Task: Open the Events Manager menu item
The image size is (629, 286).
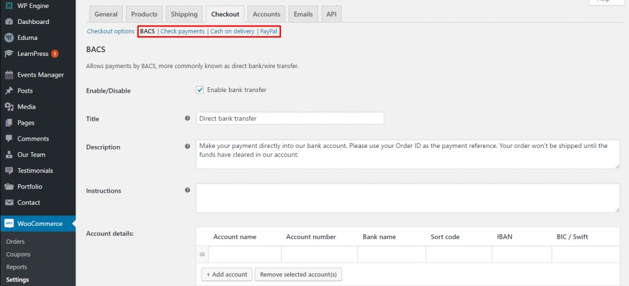Action: click(37, 75)
